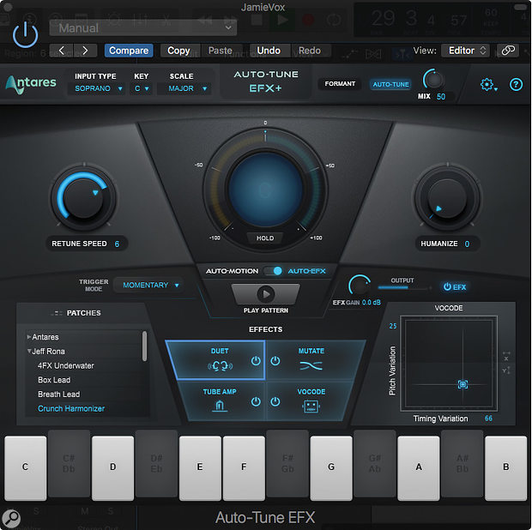The width and height of the screenshot is (532, 530).
Task: Click the magnifier icon at bottom left
Action: pos(11,519)
